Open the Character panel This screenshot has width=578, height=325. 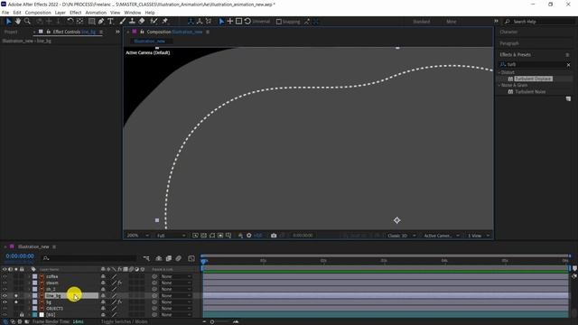point(508,32)
